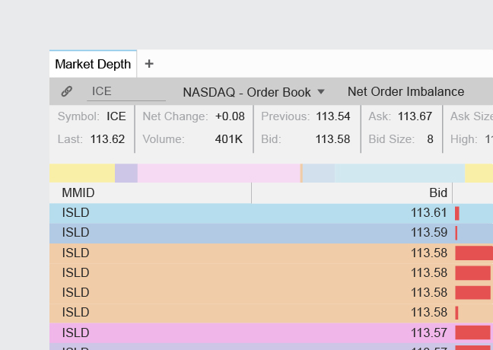
Task: Select the ISLD row with bid 113.59
Action: (271, 233)
